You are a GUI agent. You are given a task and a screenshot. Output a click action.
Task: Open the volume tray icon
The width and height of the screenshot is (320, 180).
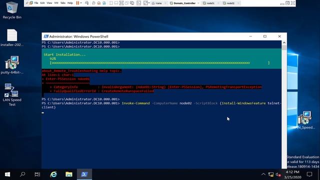click(278, 174)
